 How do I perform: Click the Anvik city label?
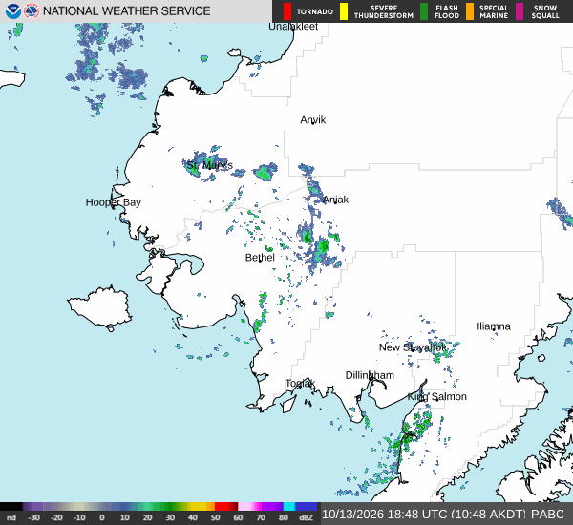click(313, 120)
